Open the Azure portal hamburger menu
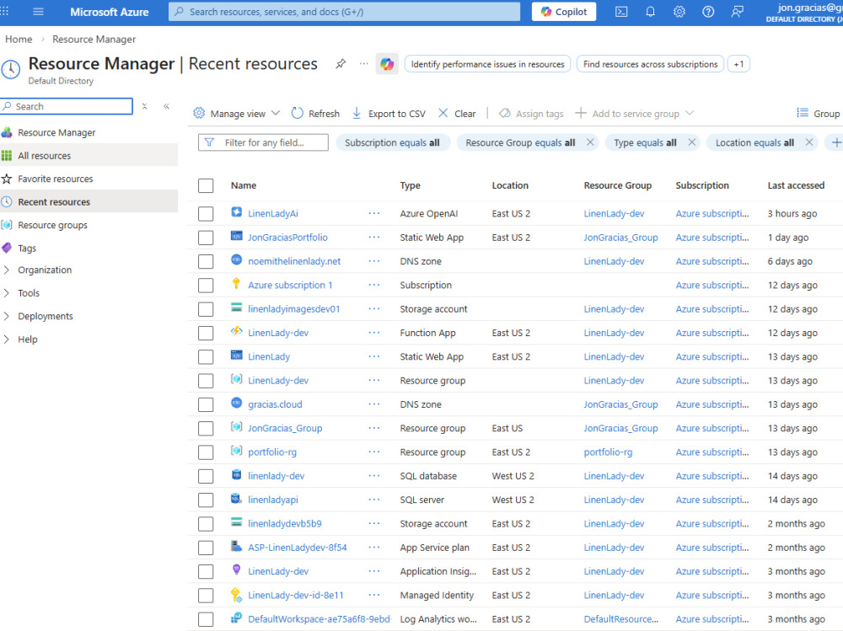This screenshot has height=631, width=843. coord(38,11)
